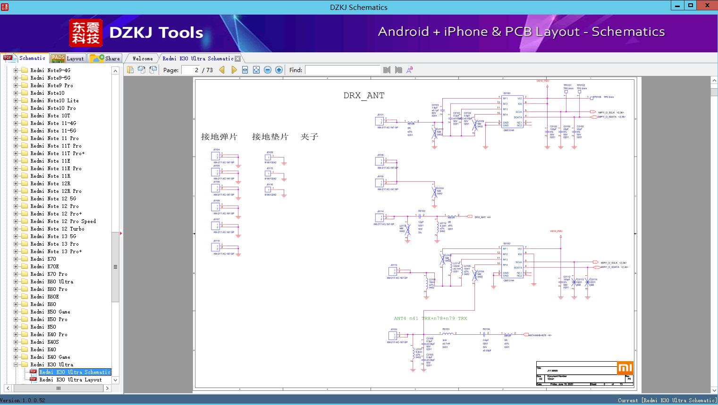This screenshot has width=718, height=405.
Task: Switch to the Layout tab
Action: [68, 58]
